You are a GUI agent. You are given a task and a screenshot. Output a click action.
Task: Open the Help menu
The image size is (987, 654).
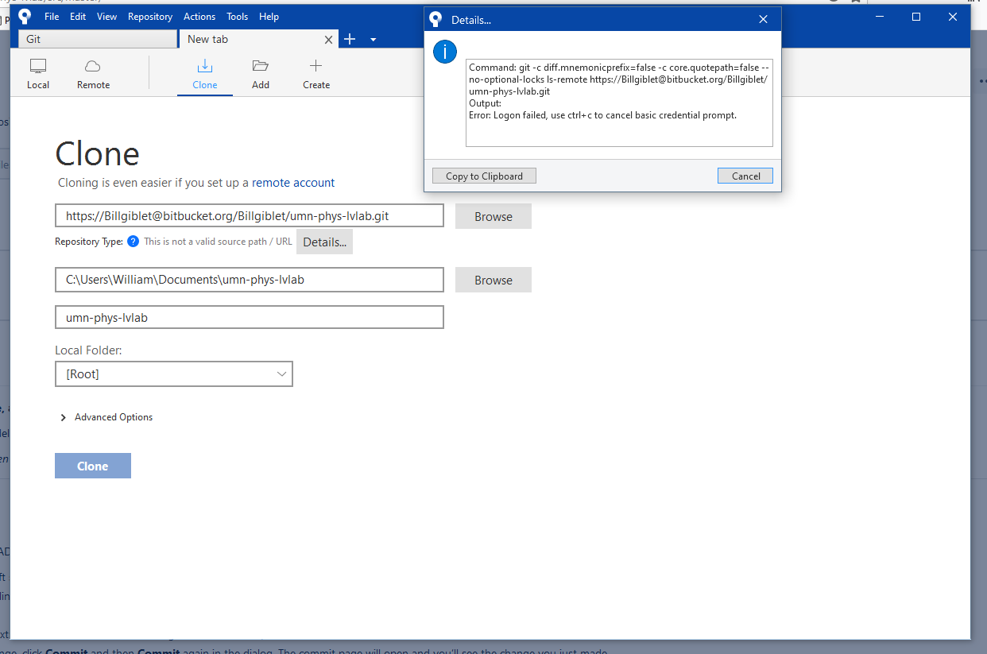click(x=269, y=16)
